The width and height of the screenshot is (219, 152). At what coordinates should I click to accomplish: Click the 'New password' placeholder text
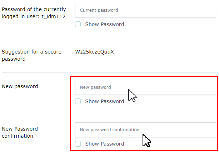tap(95, 87)
